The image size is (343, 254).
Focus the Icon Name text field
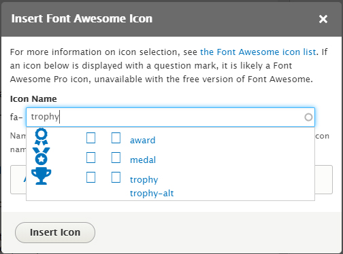[170, 117]
